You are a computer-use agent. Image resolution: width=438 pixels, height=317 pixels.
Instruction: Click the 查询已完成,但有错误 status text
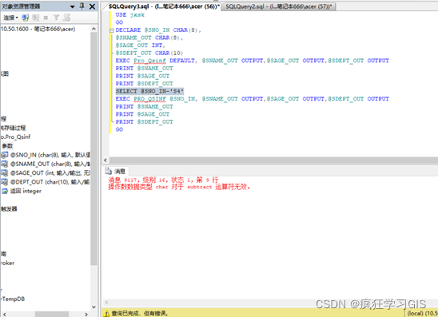pos(140,313)
